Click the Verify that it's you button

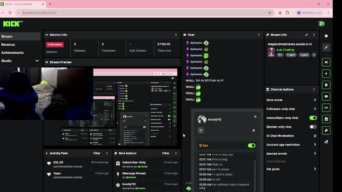(x=309, y=13)
